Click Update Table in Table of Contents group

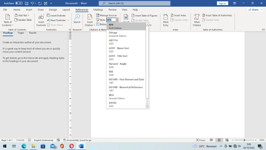pyautogui.click(x=23, y=20)
